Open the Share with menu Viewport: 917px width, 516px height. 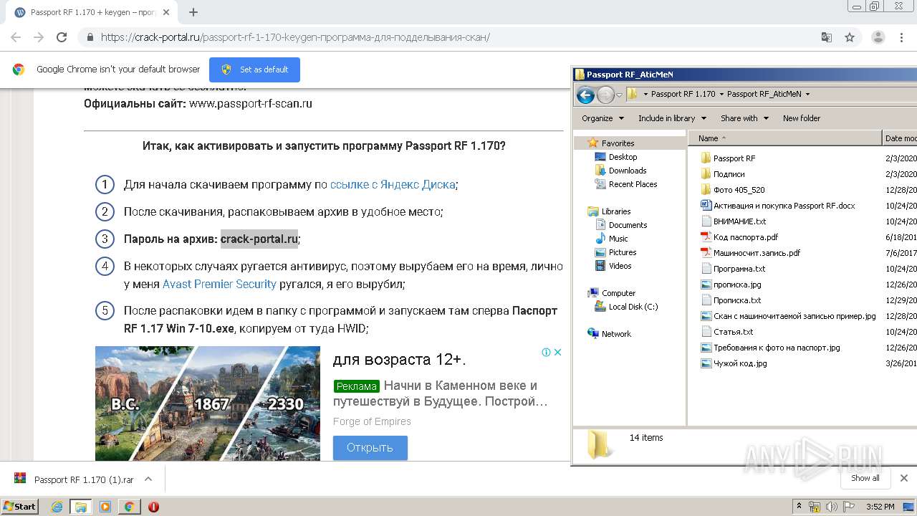pyautogui.click(x=744, y=118)
